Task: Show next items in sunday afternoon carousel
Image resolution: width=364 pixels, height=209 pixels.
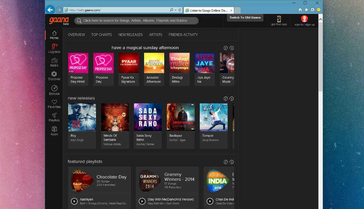Action: pyautogui.click(x=232, y=48)
